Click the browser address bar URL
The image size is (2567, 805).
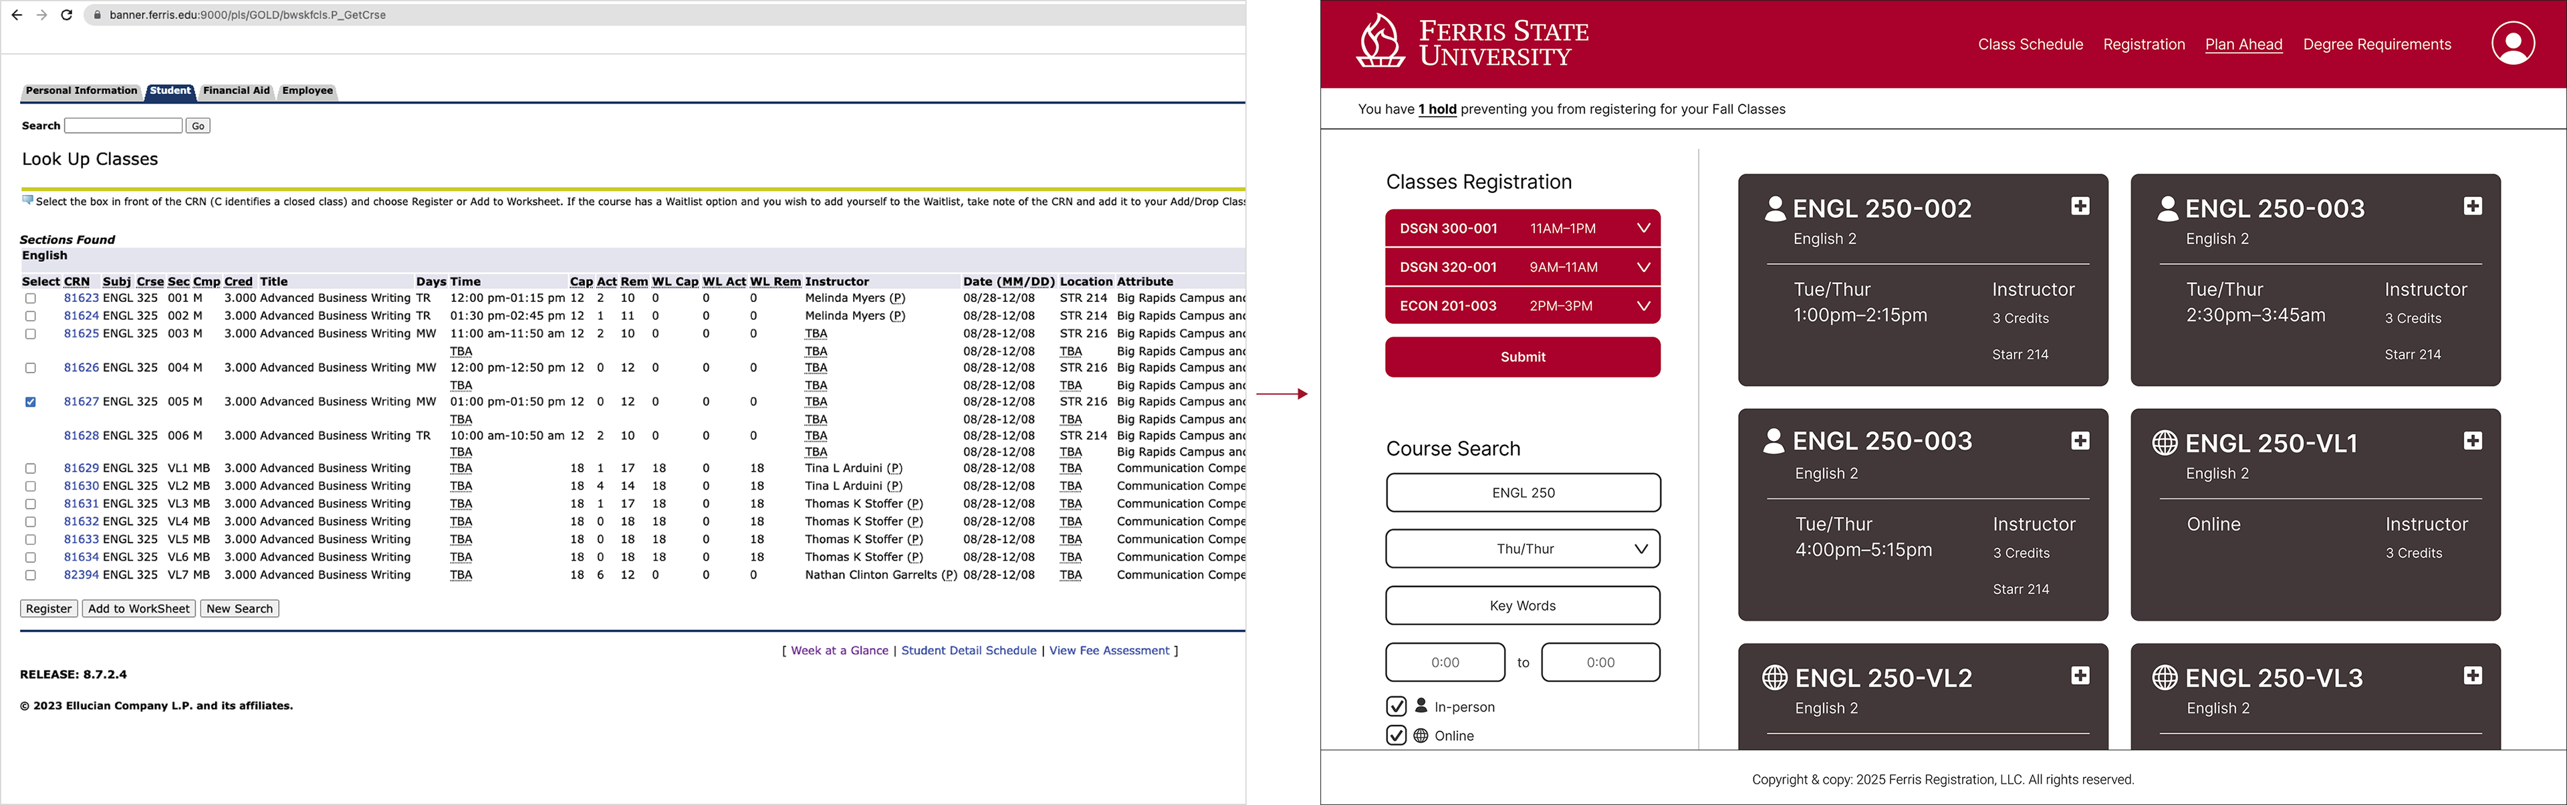pyautogui.click(x=248, y=15)
